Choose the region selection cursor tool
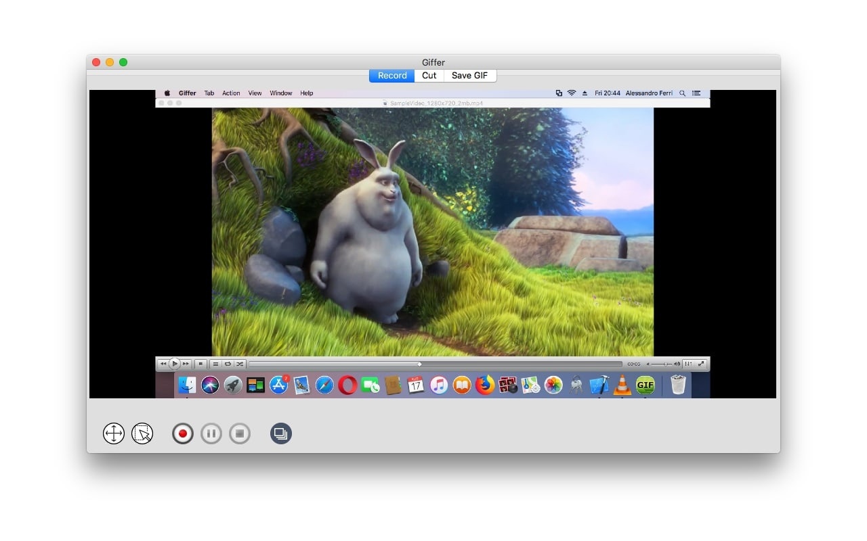867x541 pixels. (x=142, y=433)
